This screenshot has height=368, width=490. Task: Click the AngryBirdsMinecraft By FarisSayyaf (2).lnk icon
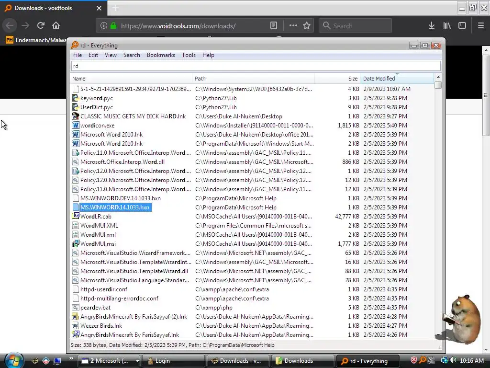75,316
